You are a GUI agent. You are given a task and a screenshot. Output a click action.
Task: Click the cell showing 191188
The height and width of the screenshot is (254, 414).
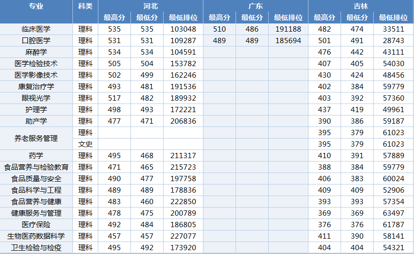288,29
